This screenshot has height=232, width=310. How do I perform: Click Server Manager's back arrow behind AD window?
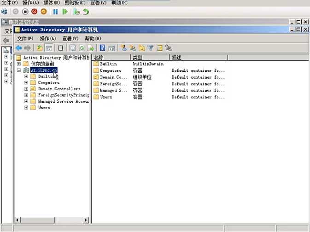tap(6, 41)
